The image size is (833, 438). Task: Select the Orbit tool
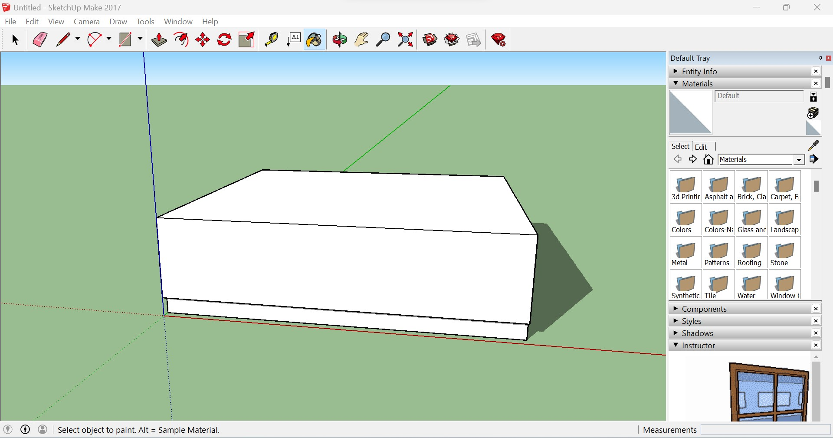click(x=339, y=40)
